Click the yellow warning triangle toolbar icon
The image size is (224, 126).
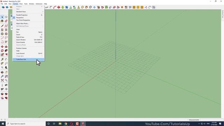[x=78, y=7]
